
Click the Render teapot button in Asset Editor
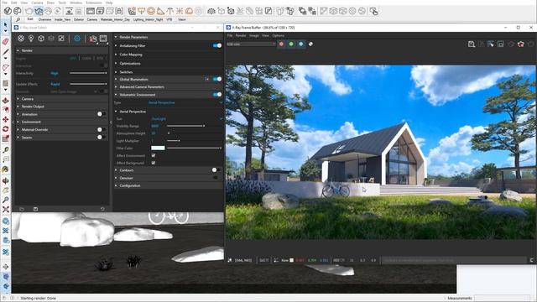pos(93,39)
